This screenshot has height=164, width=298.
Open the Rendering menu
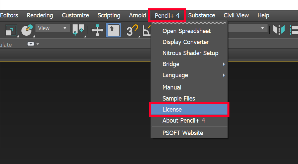[x=40, y=15]
